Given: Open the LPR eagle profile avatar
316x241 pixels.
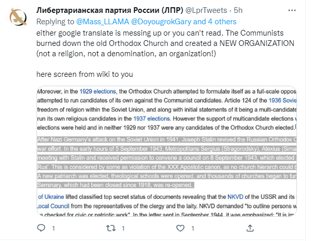Looking at the screenshot, I should click(18, 17).
